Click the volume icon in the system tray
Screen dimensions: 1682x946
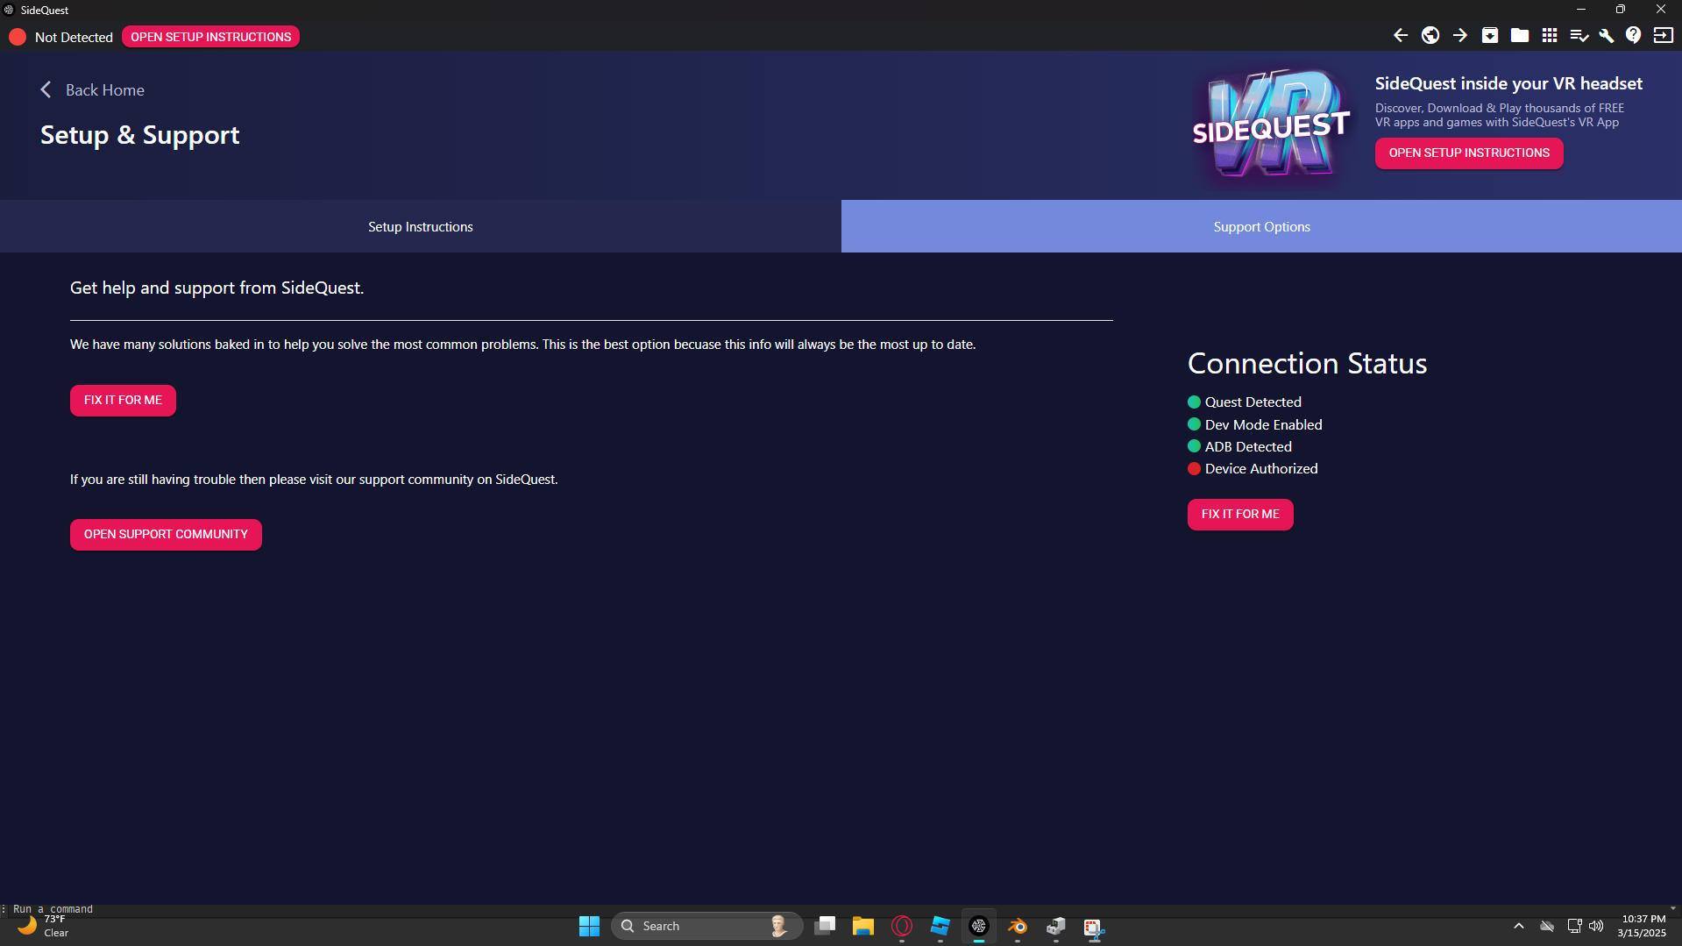[1595, 926]
